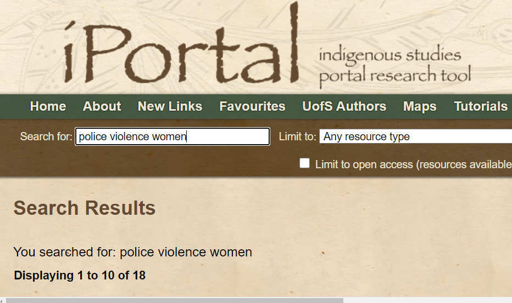
Task: Open the UofS Authors page
Action: 344,106
